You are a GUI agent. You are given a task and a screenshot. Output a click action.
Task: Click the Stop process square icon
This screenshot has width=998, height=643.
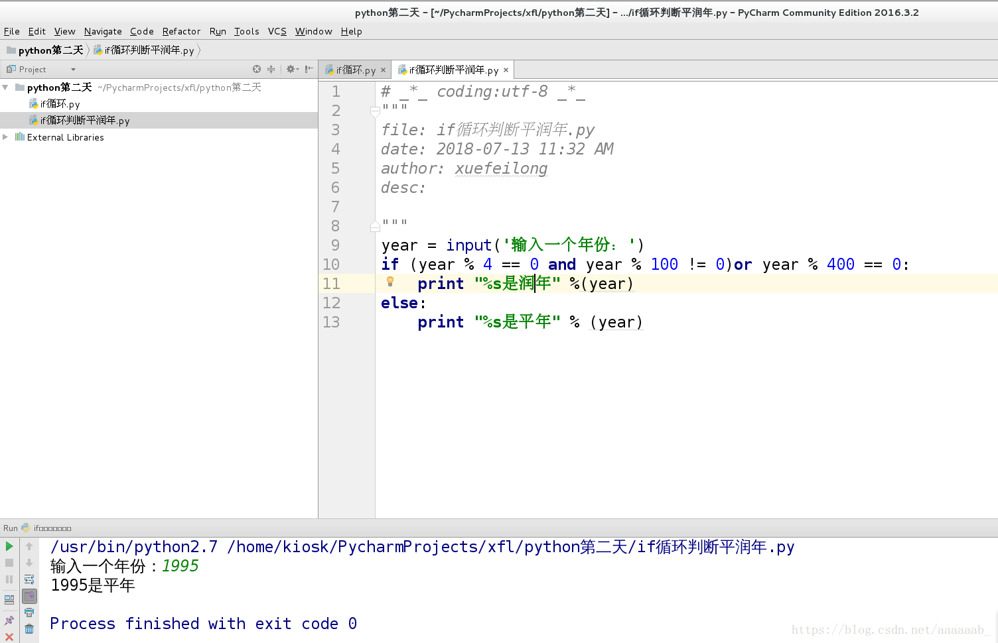pyautogui.click(x=9, y=563)
